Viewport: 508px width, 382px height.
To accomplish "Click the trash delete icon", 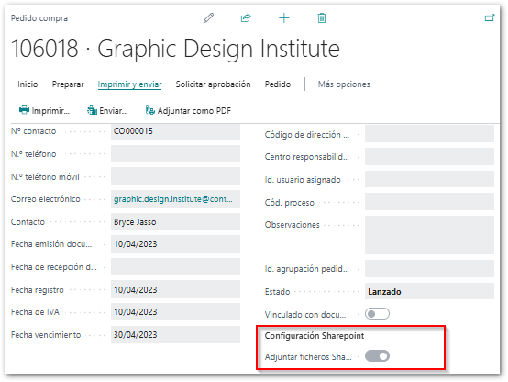I will tap(321, 17).
